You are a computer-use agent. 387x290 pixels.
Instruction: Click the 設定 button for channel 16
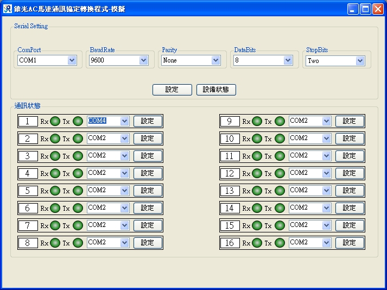click(350, 243)
